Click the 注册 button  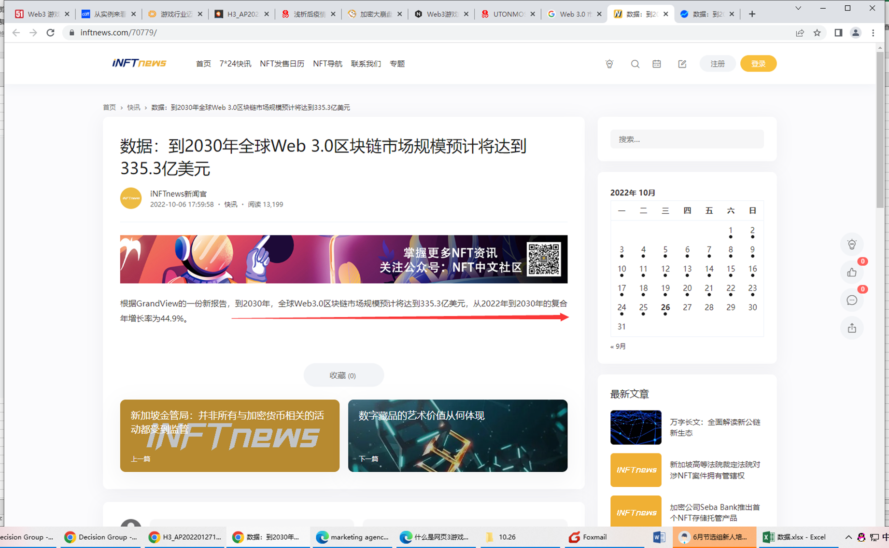[x=718, y=64]
